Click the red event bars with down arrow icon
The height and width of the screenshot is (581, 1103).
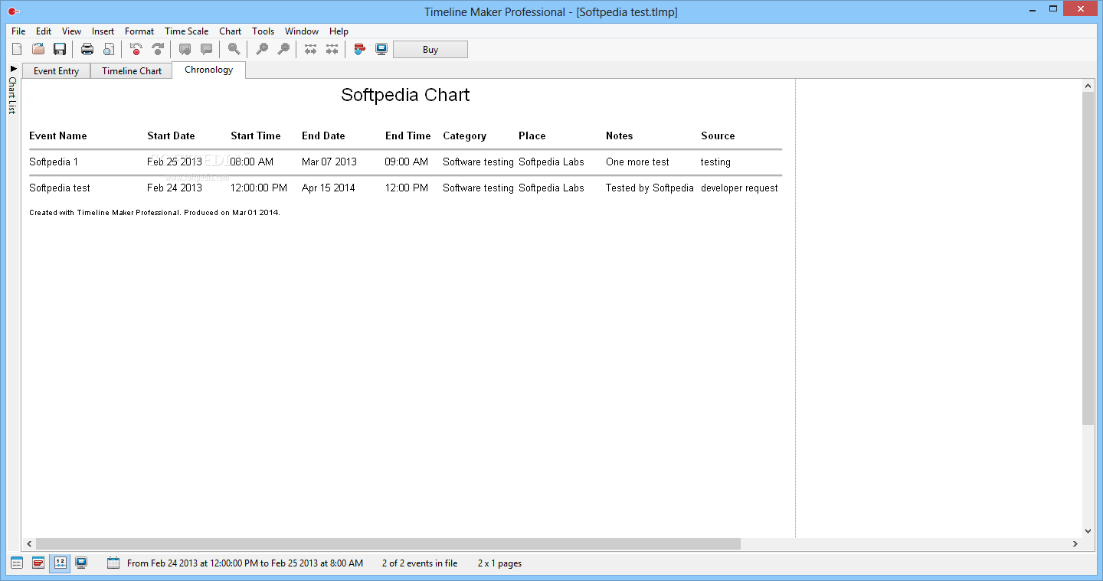[359, 49]
